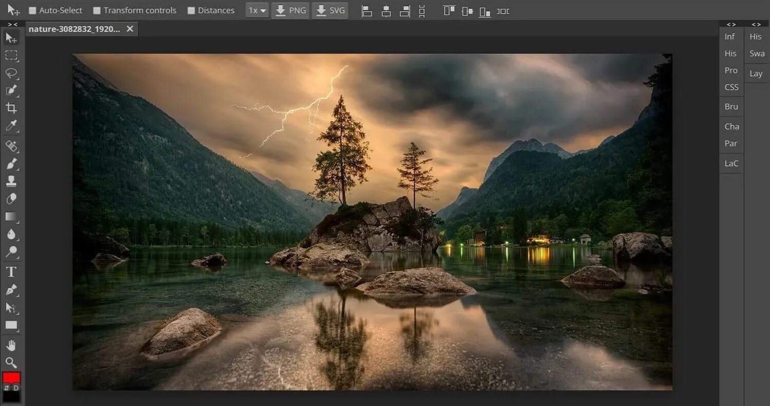Select the Type tool

11,272
